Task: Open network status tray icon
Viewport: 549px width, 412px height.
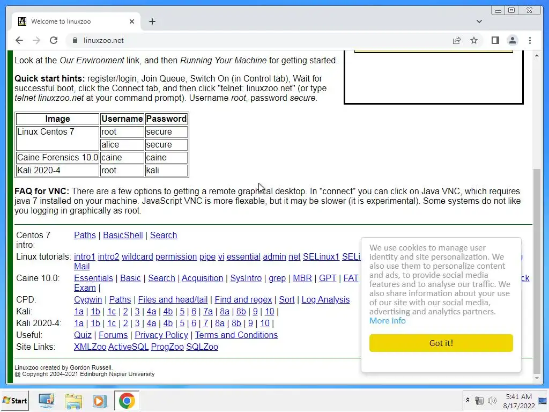Action: (x=479, y=400)
